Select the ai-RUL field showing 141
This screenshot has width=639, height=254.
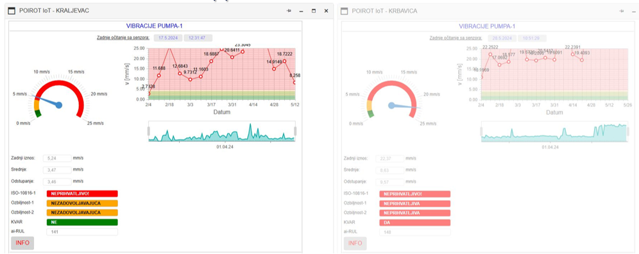pyautogui.click(x=82, y=232)
